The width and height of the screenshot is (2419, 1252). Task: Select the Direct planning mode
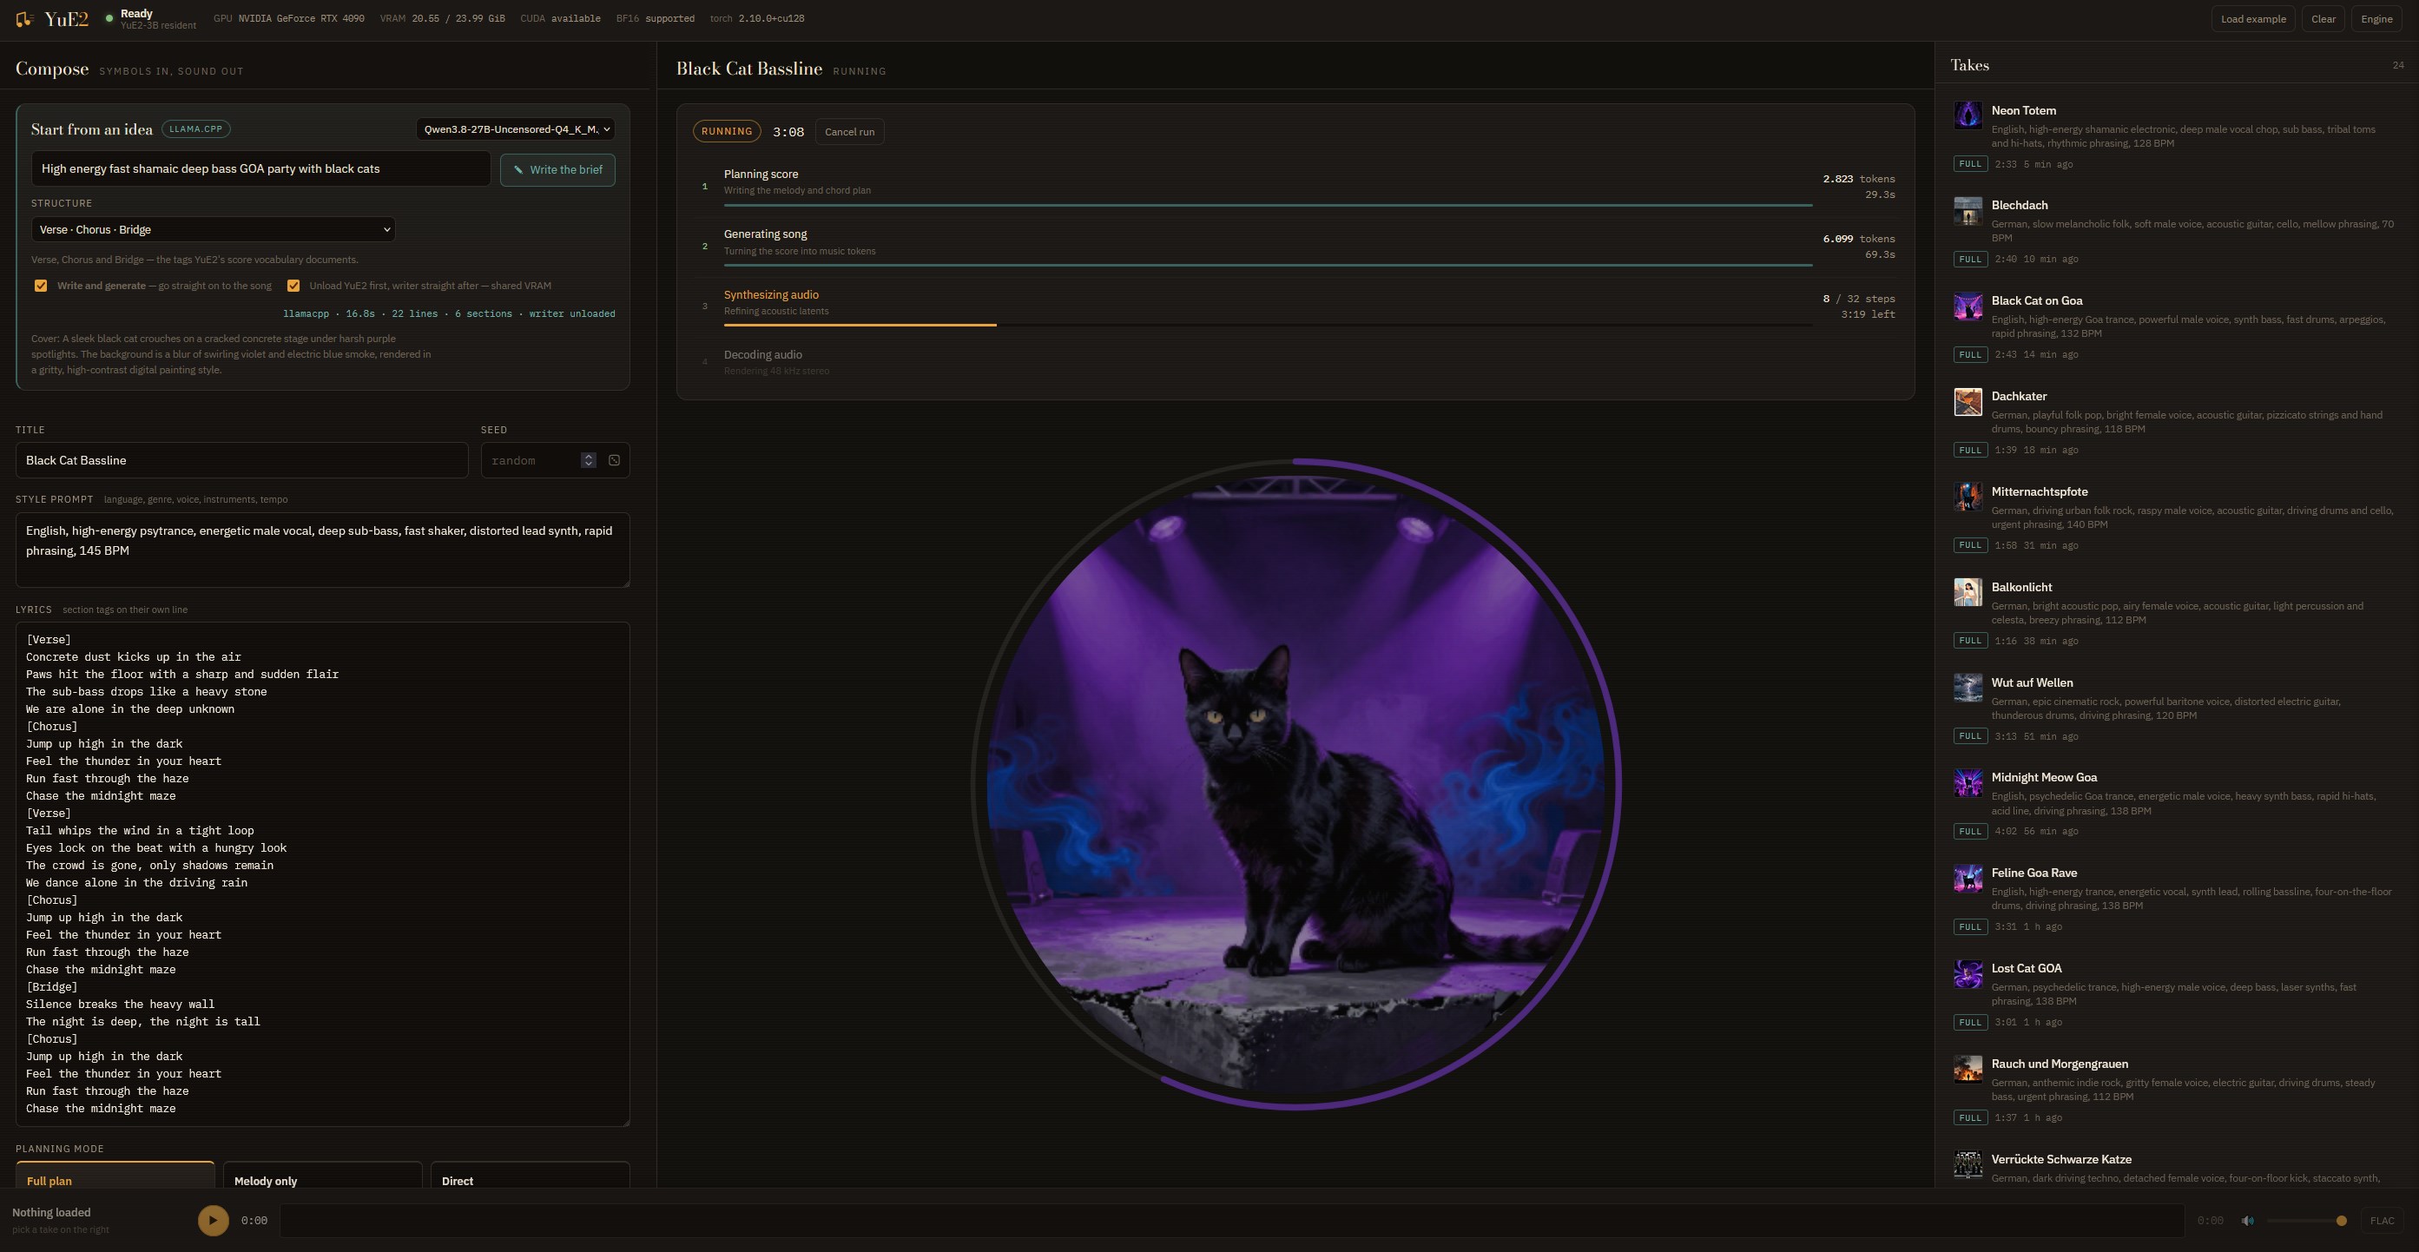[530, 1174]
